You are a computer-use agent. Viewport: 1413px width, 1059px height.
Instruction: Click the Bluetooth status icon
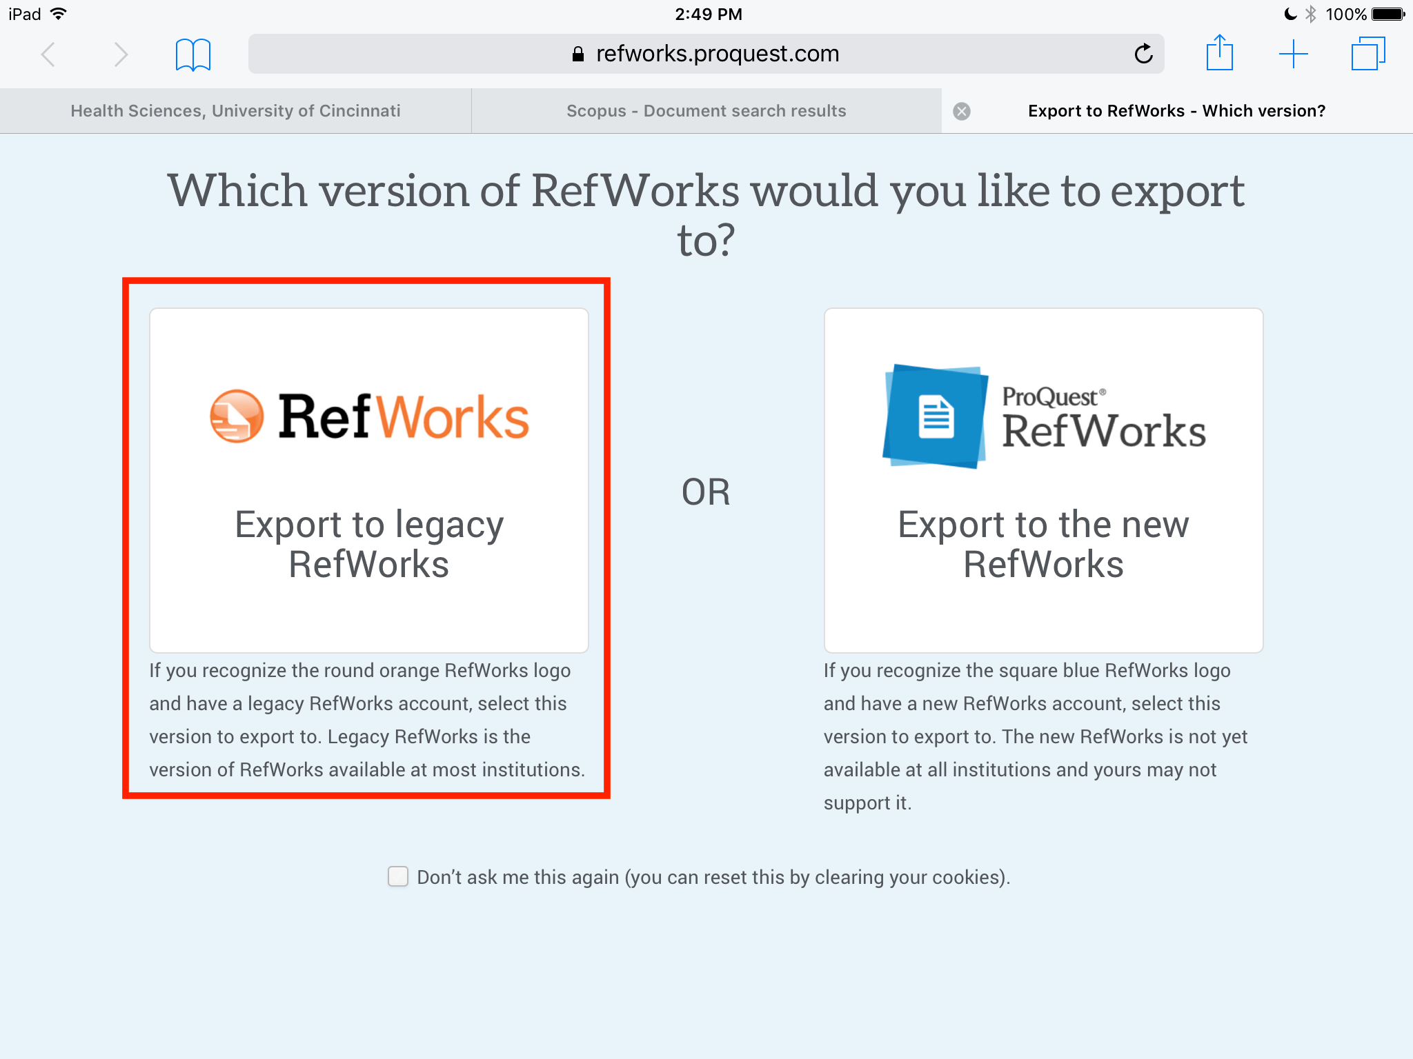point(1311,14)
